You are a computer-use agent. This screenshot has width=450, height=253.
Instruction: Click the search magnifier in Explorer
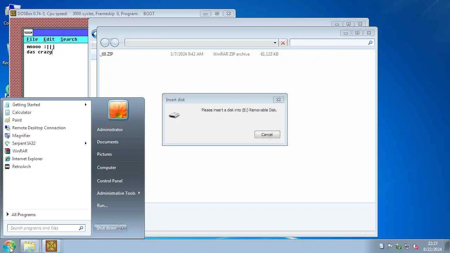(370, 43)
